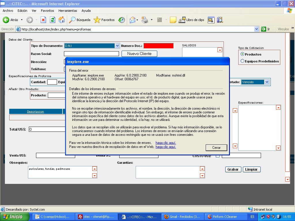
Task: Click up arrow of Garantías textarea
Action: [202, 169]
